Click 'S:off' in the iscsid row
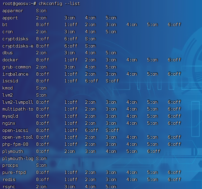Viewport: 202px width, 189px height. coord(112,81)
